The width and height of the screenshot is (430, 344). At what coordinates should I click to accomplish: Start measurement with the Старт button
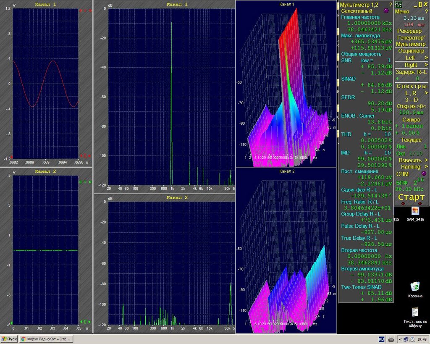point(411,197)
